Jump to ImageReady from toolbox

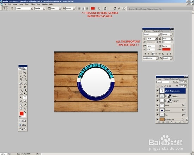click(x=23, y=129)
